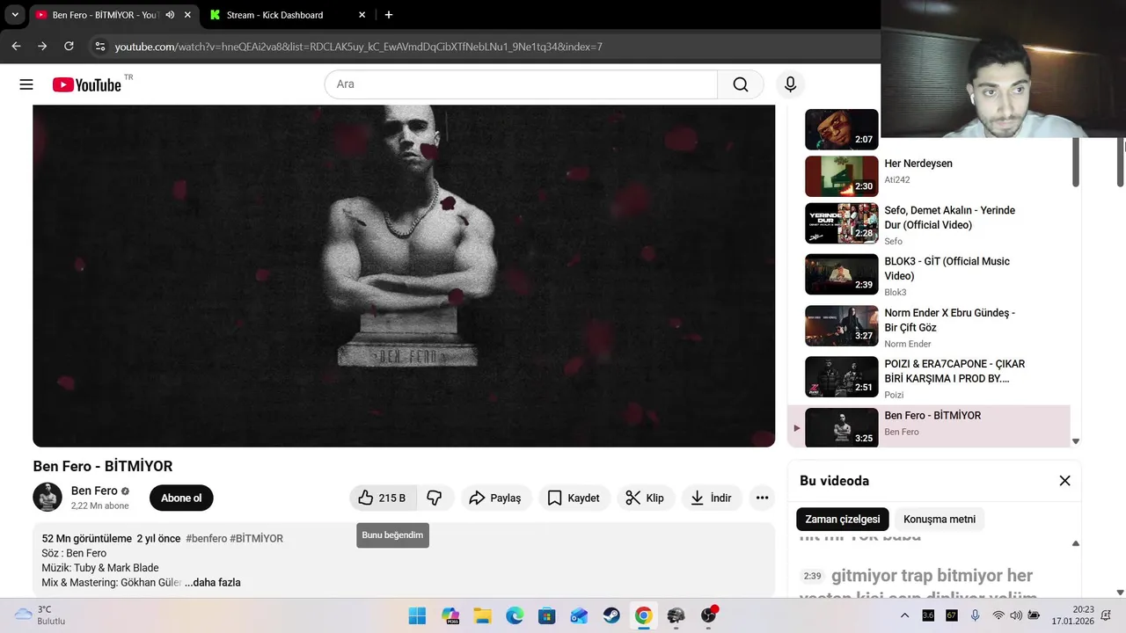Open the #BİTMİYOR hashtag link
The image size is (1126, 633).
256,538
